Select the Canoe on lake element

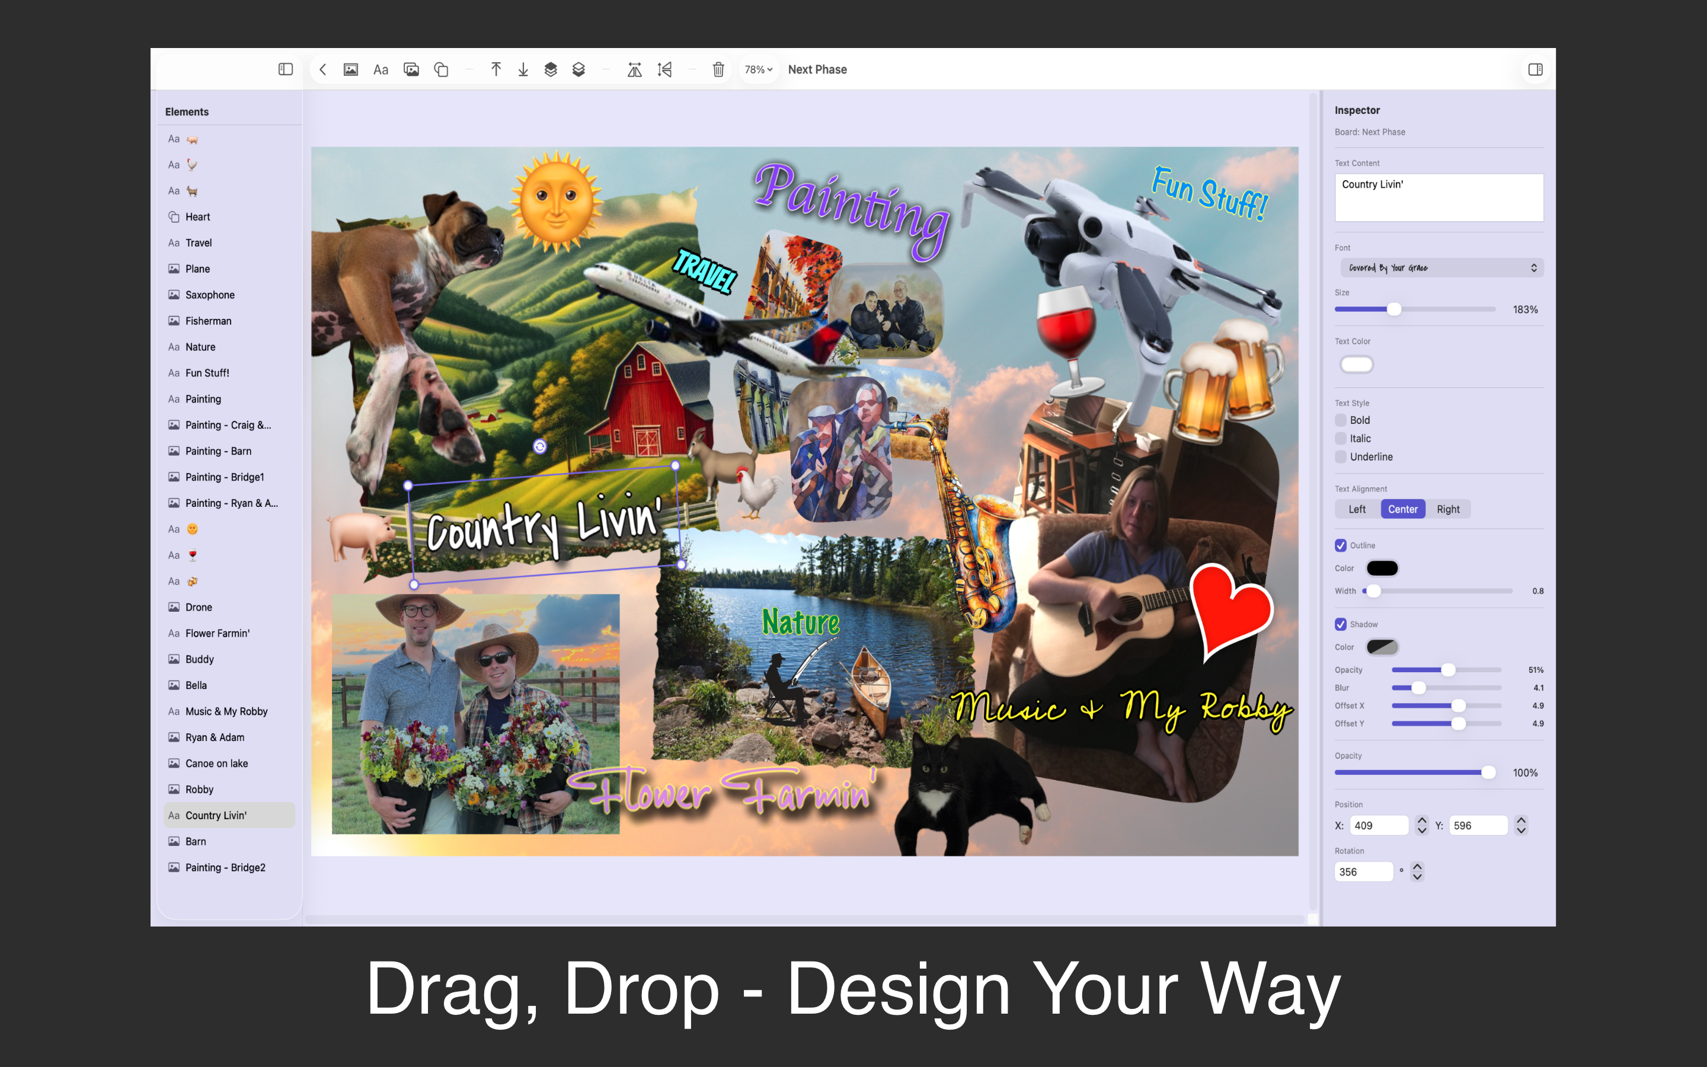point(229,763)
